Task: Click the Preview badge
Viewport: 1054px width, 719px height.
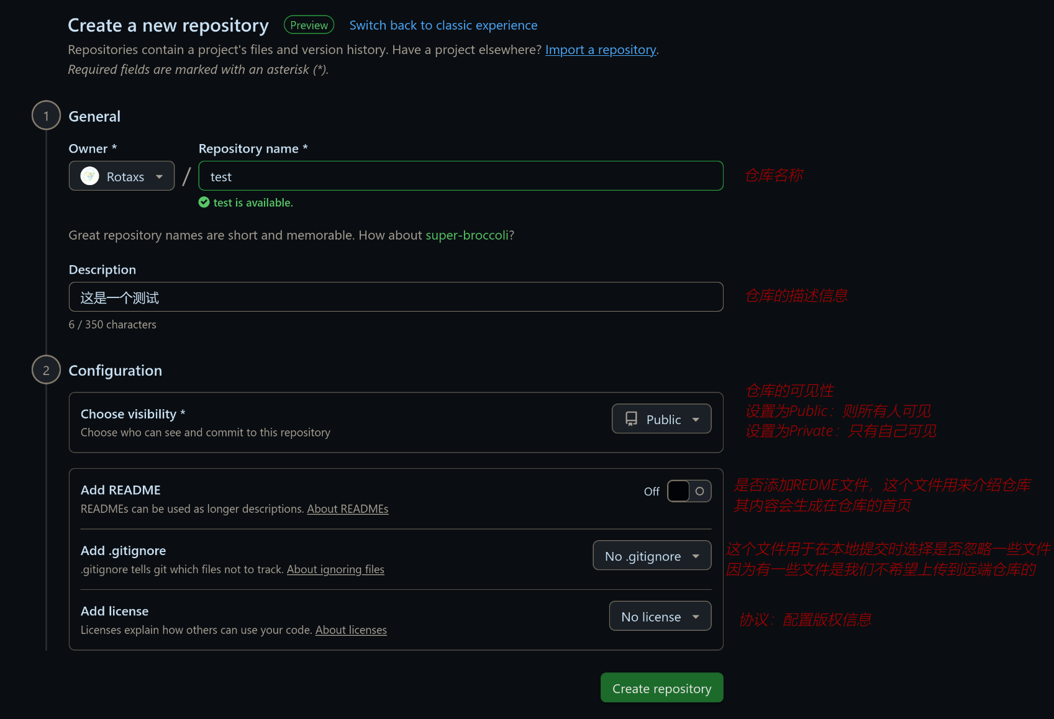Action: (309, 25)
